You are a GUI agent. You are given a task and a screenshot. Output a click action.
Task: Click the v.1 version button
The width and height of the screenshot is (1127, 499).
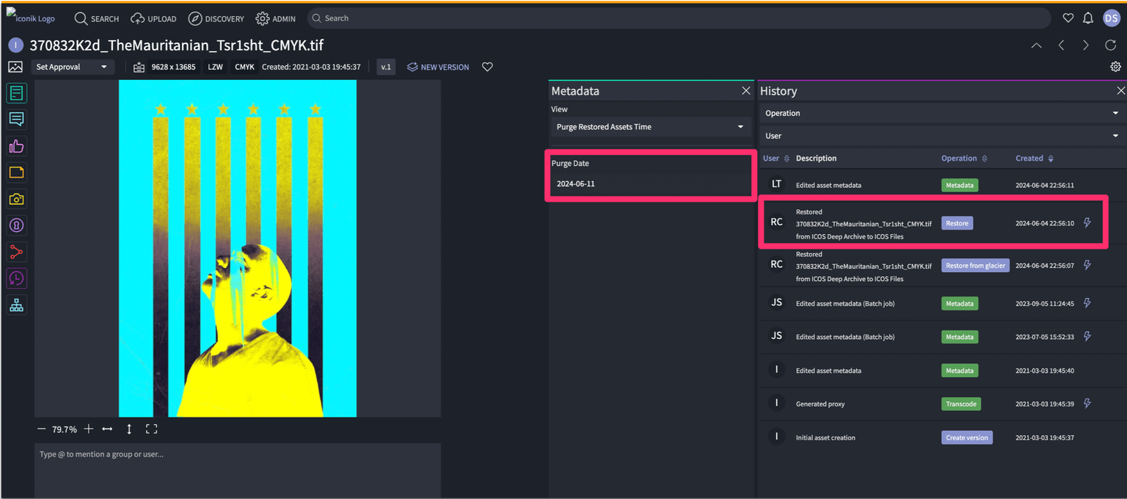[386, 67]
